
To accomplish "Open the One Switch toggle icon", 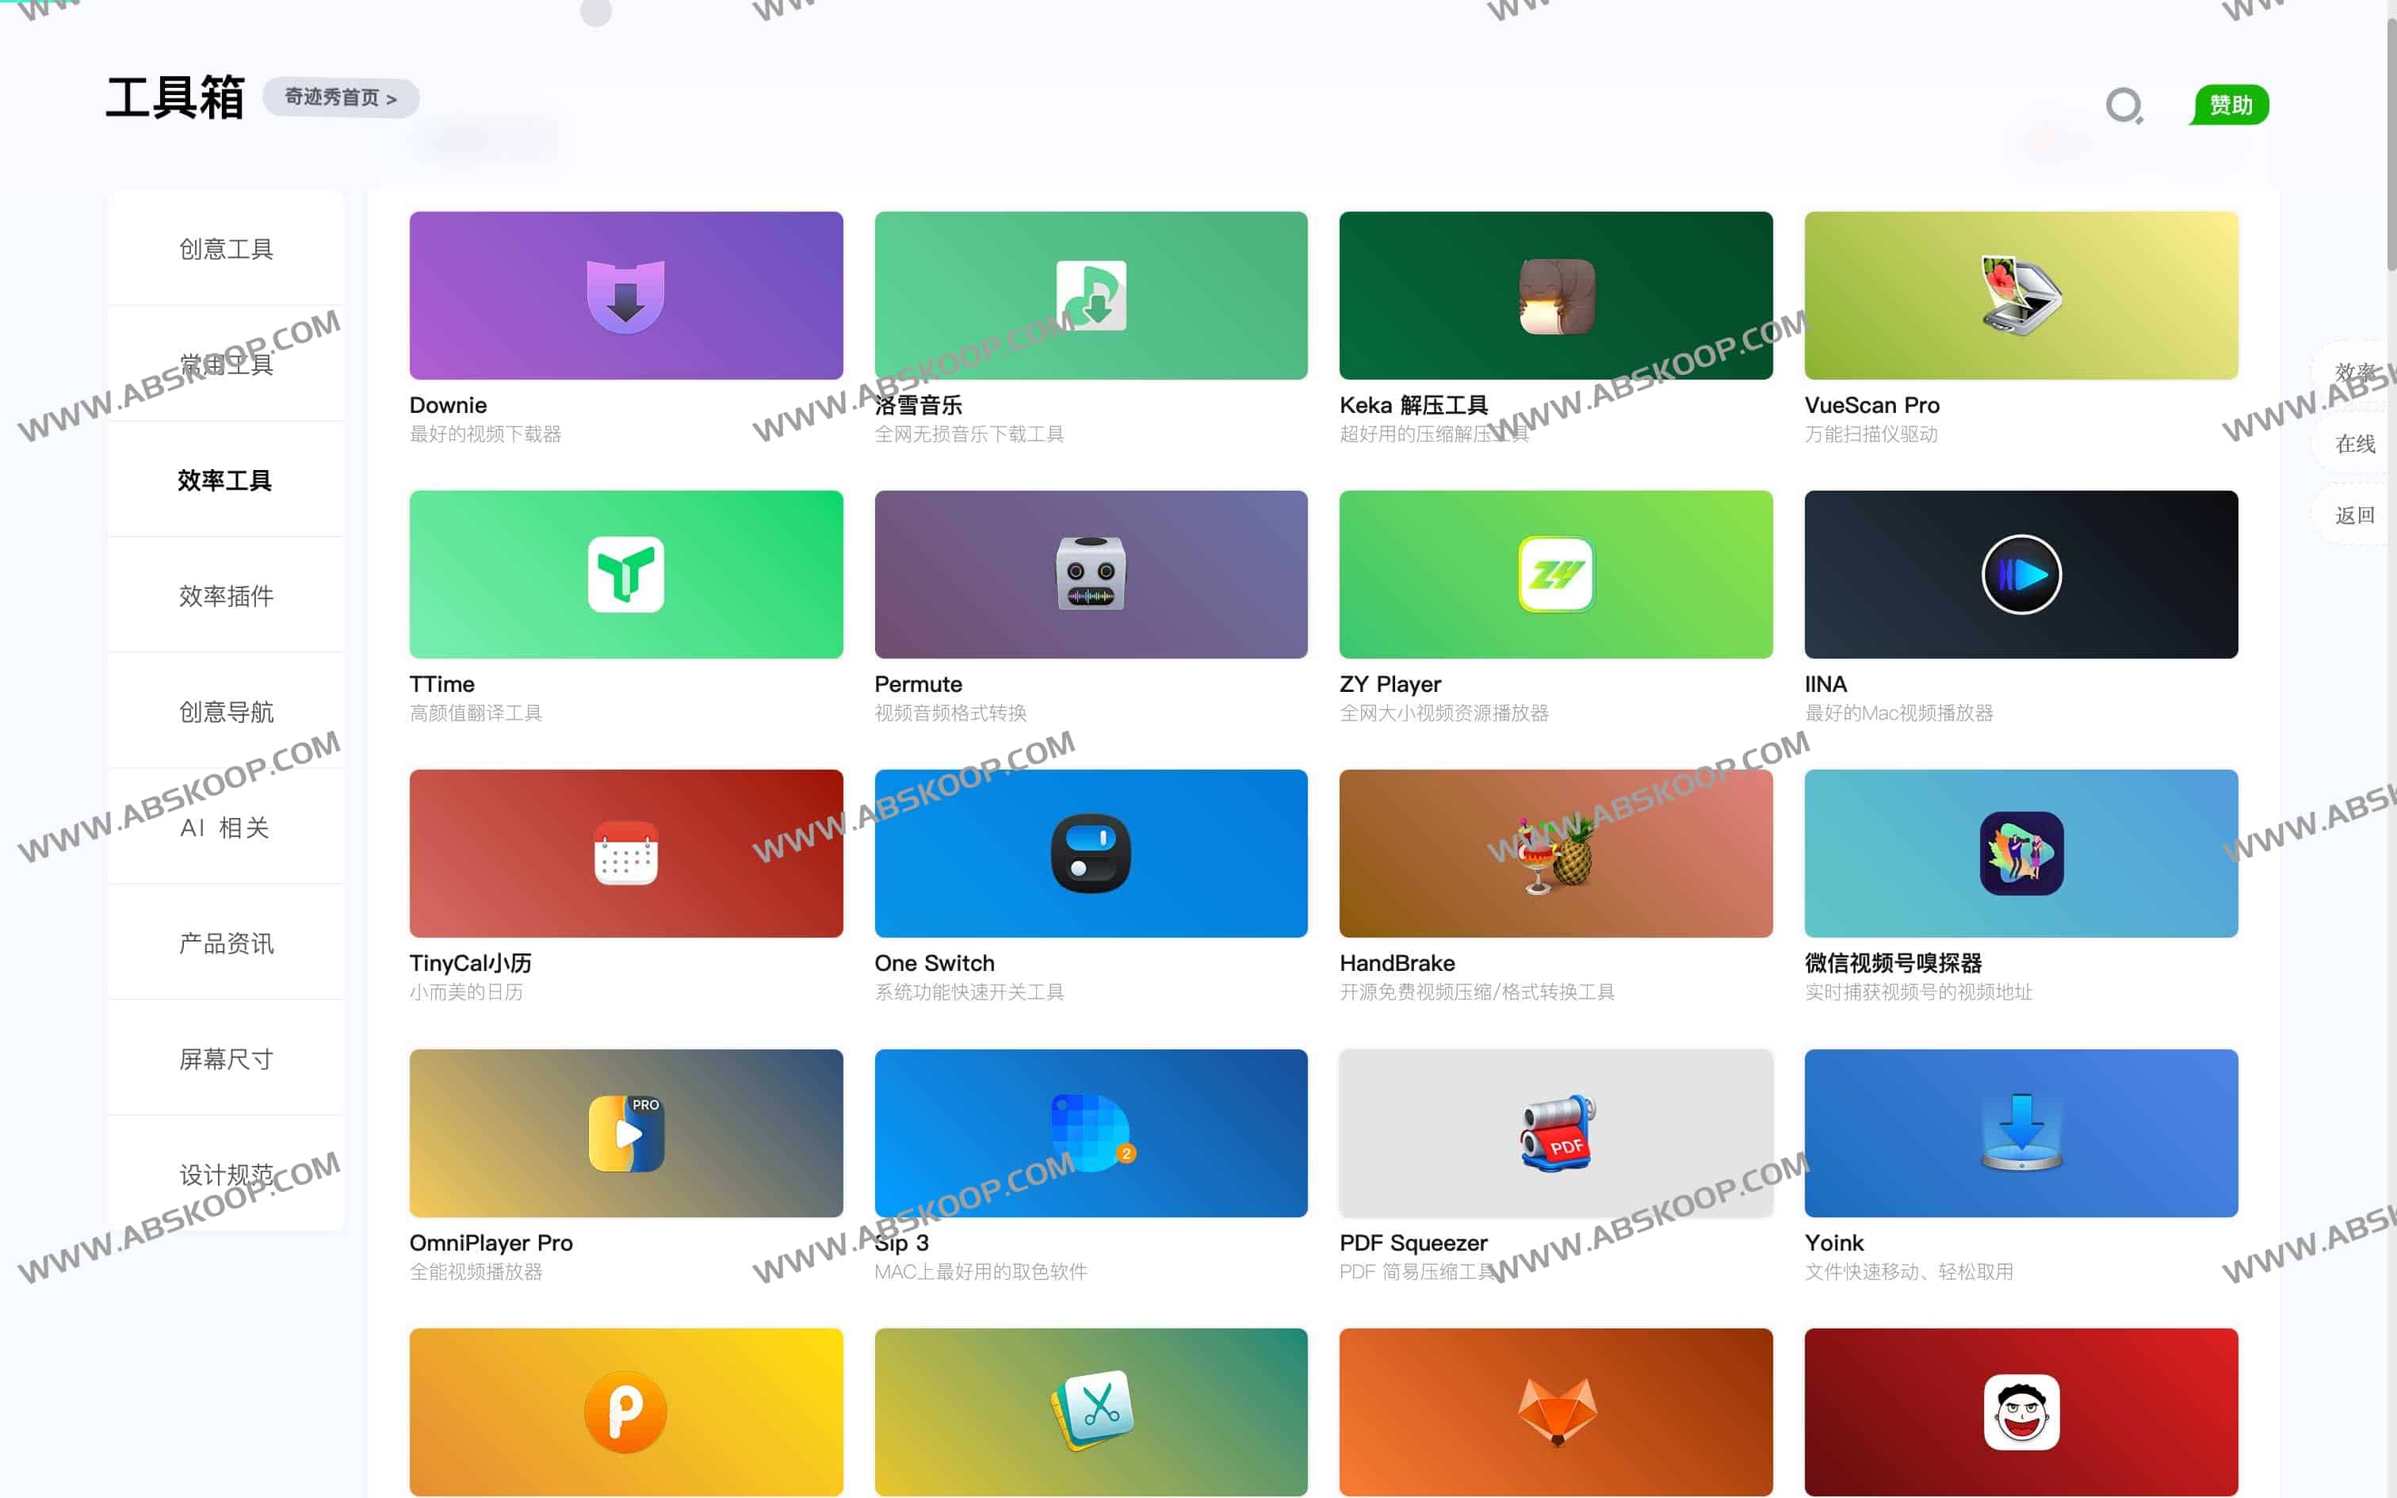I will point(1091,853).
